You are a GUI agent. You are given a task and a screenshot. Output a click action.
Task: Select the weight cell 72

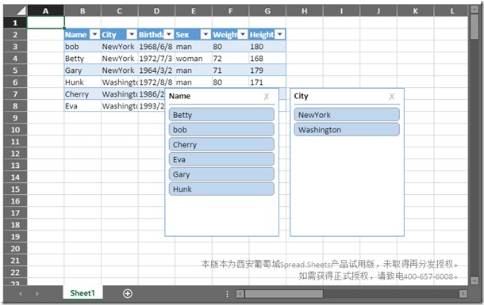[231, 59]
